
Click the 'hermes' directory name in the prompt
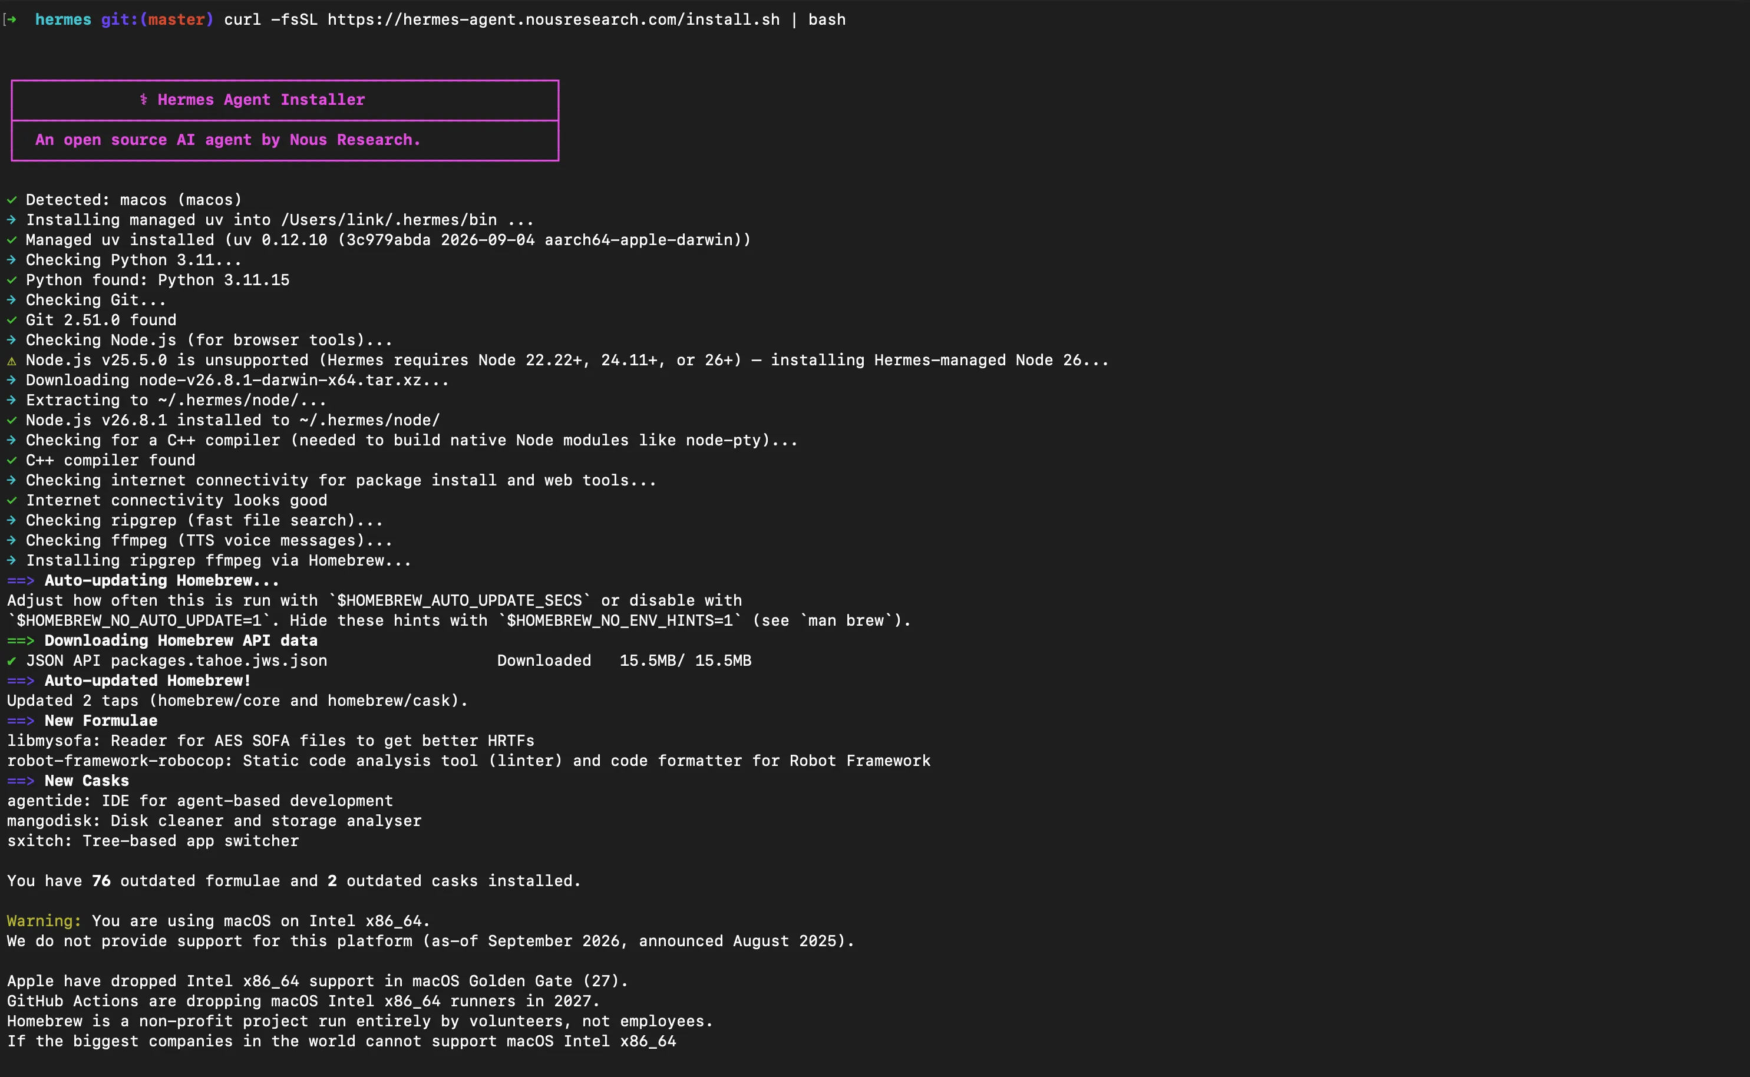point(64,19)
